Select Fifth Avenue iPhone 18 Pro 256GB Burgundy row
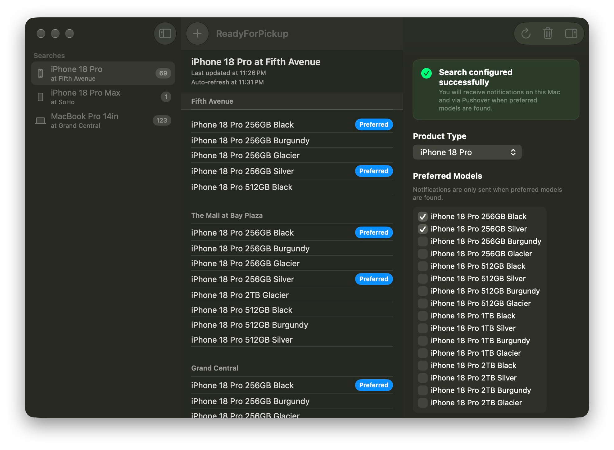 coord(292,140)
